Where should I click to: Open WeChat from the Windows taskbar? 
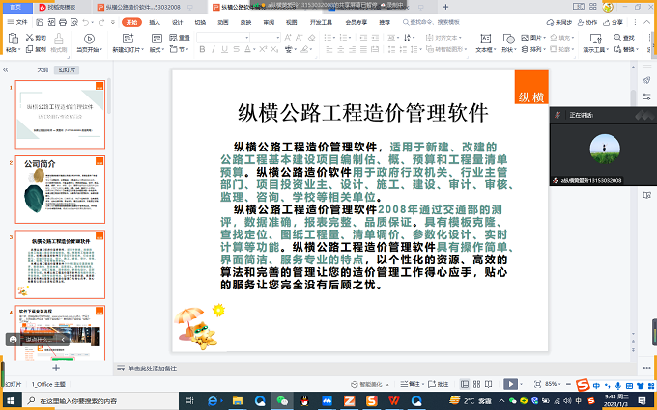coord(283,400)
